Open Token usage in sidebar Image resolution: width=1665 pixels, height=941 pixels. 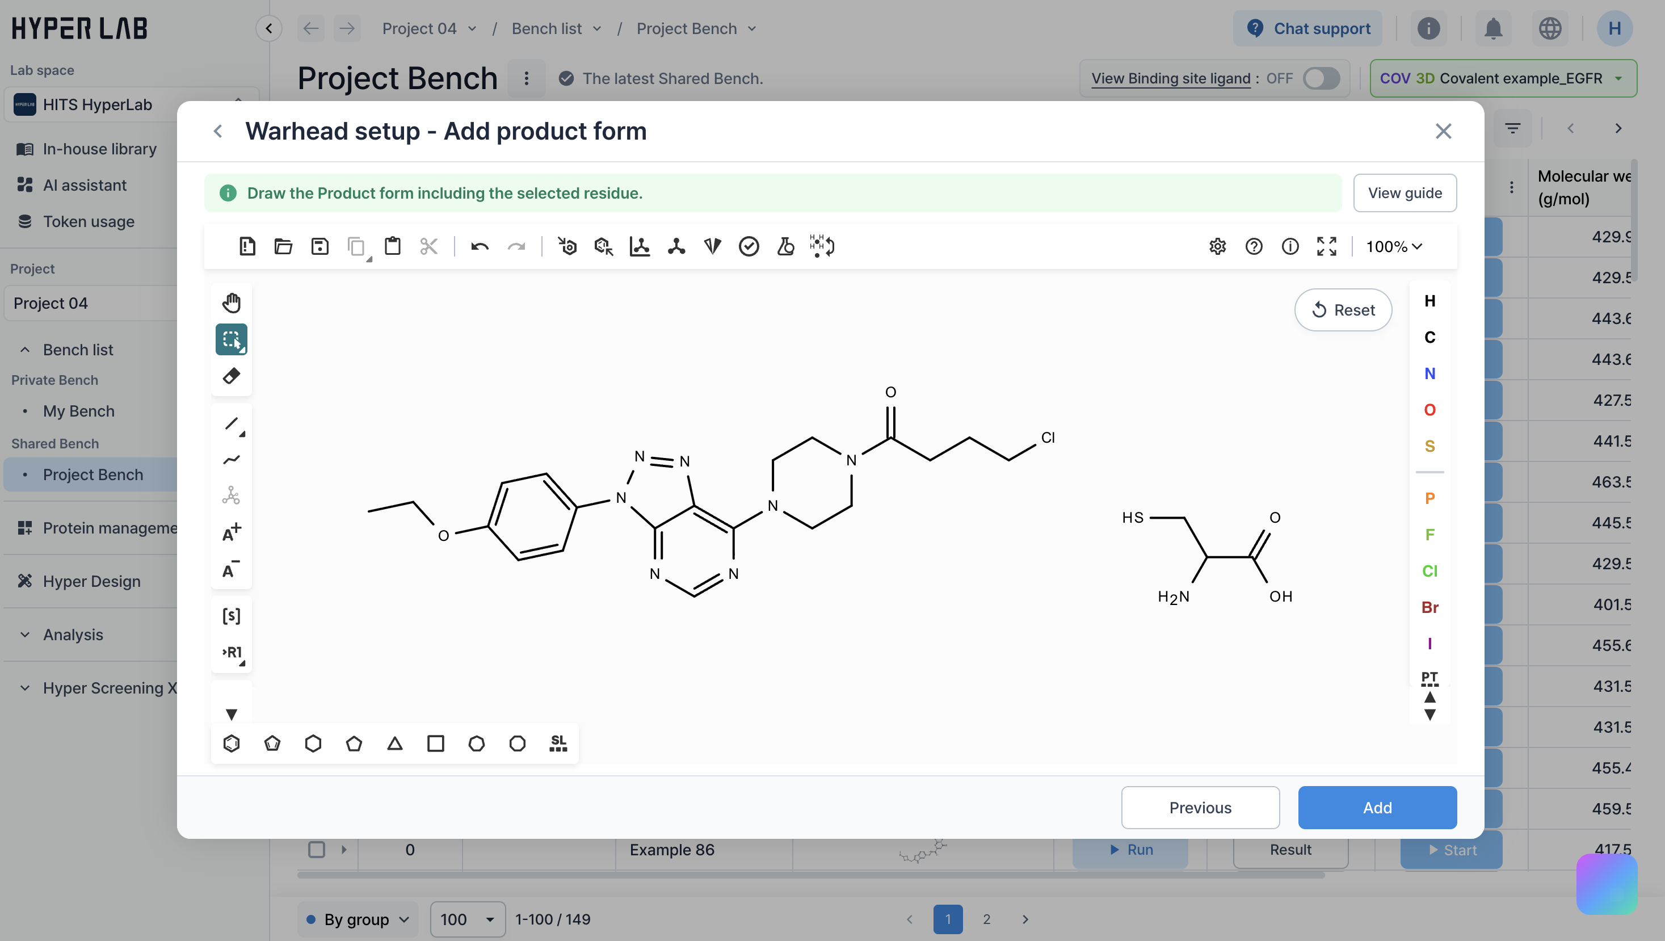(89, 222)
